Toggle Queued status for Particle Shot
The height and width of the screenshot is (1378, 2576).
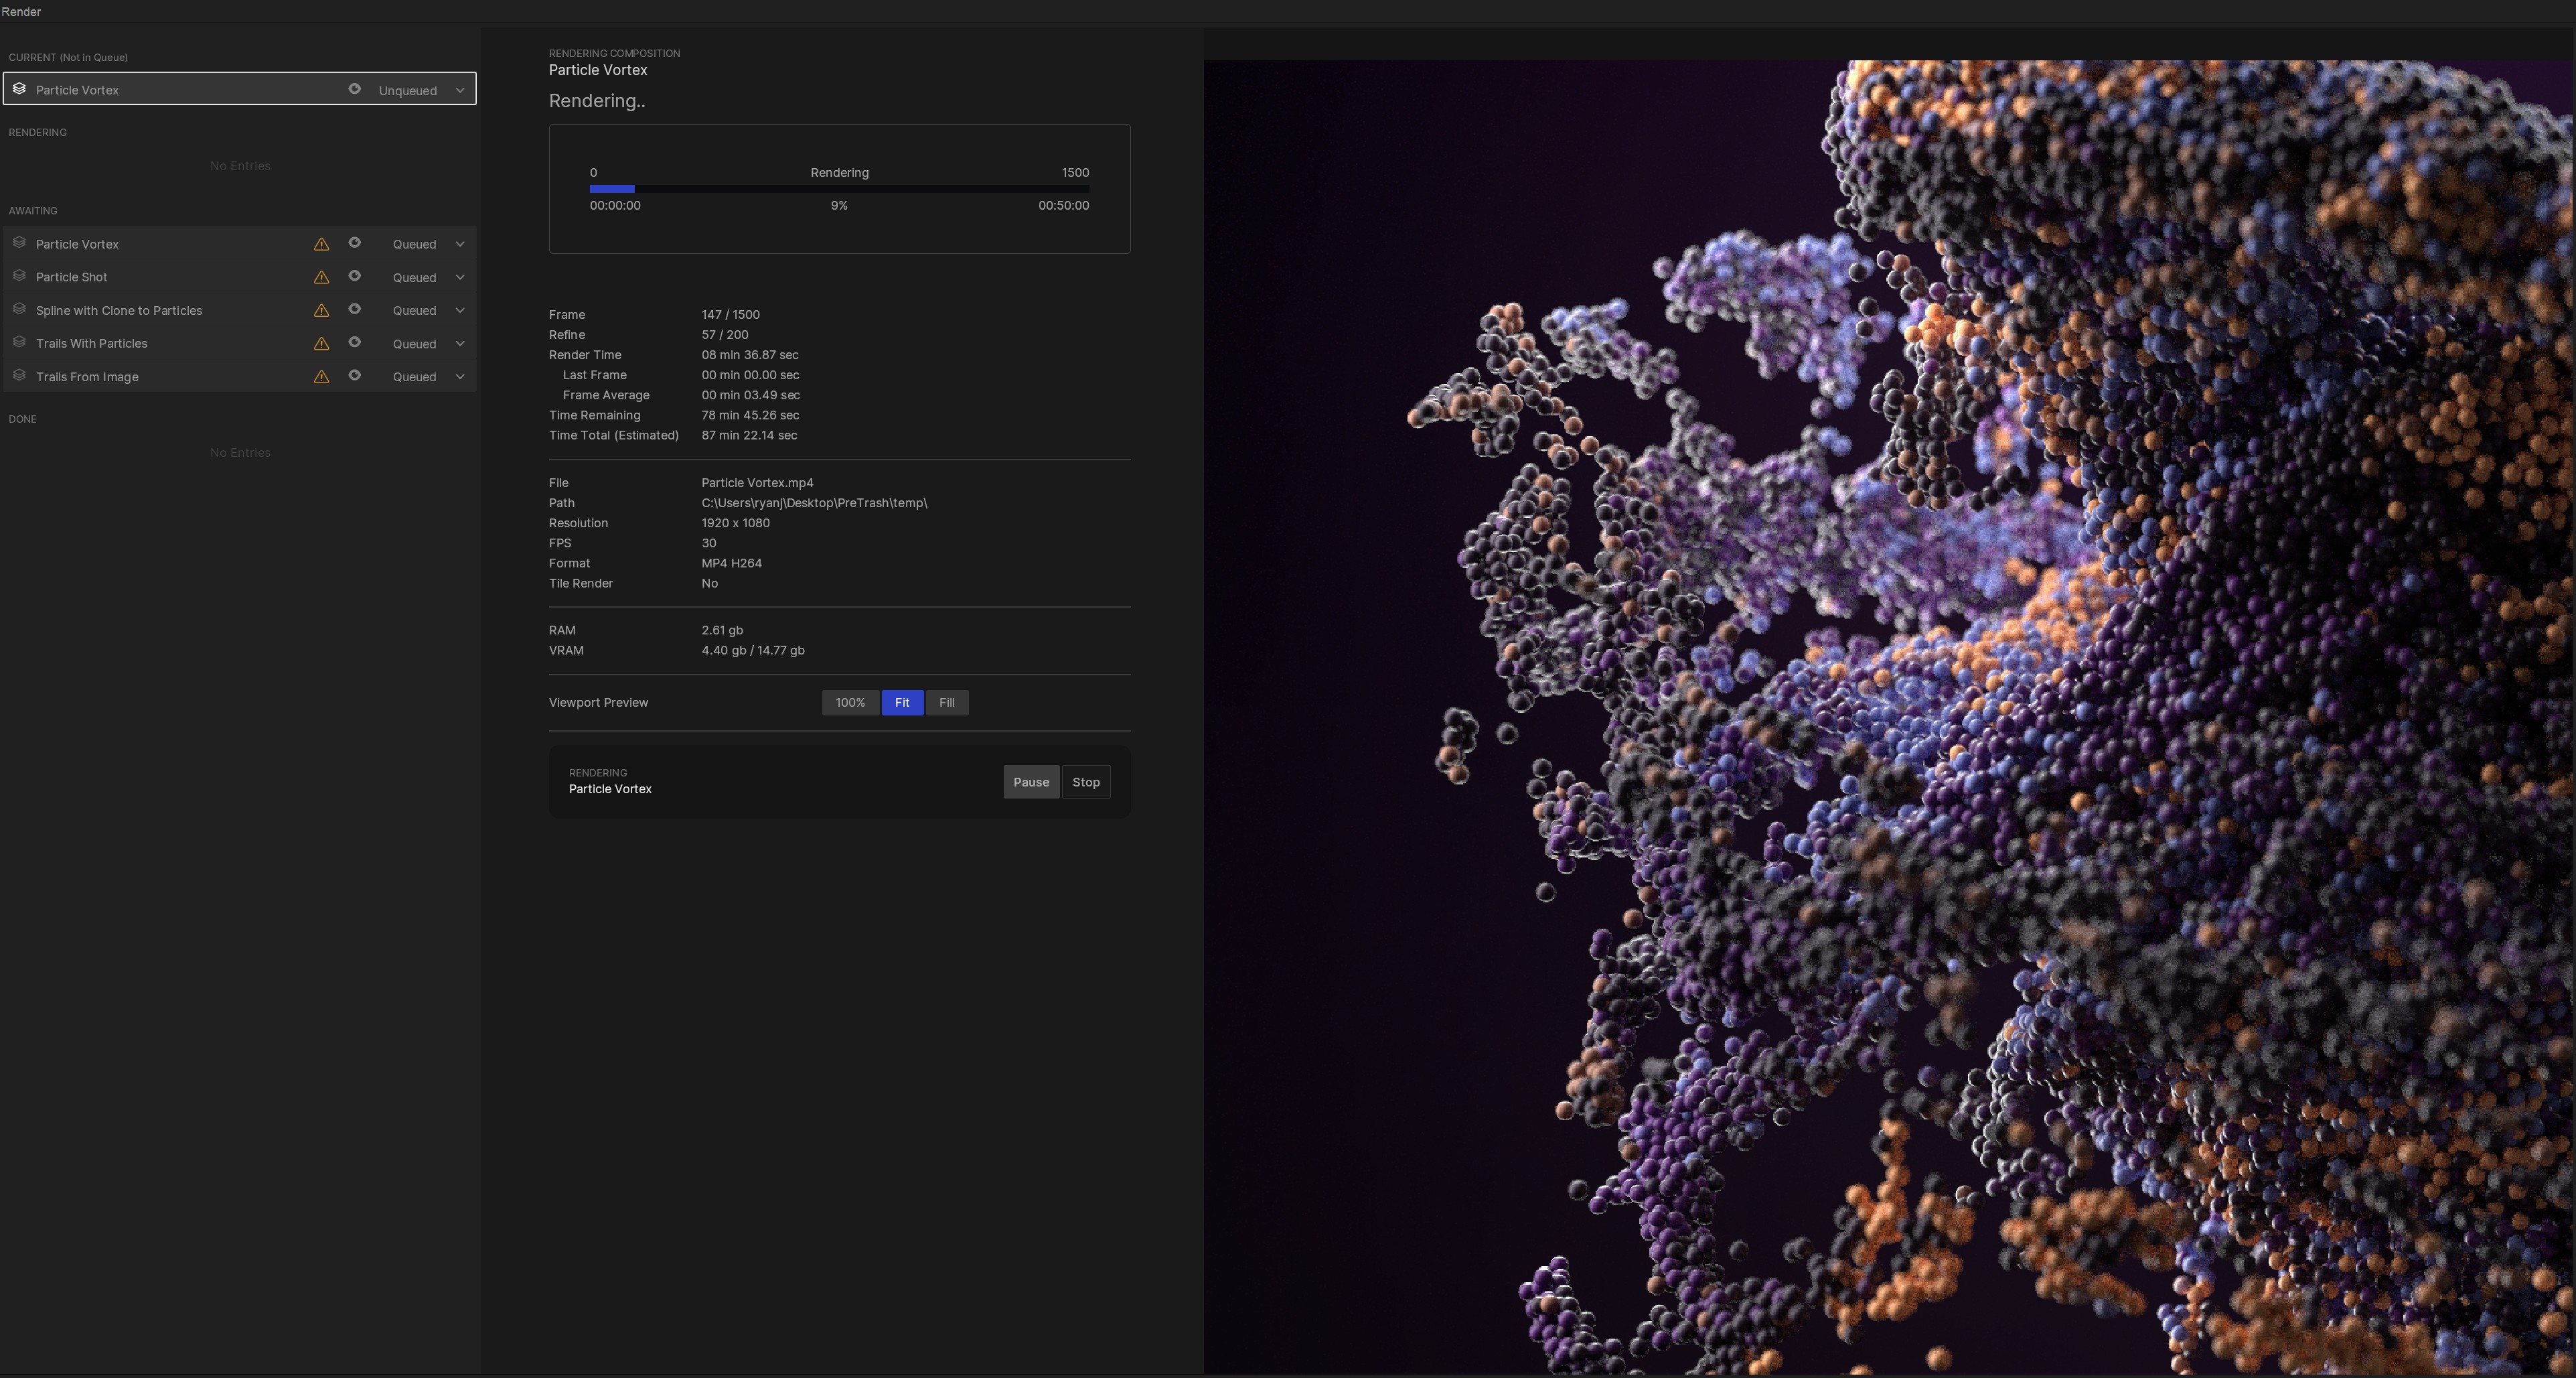415,277
